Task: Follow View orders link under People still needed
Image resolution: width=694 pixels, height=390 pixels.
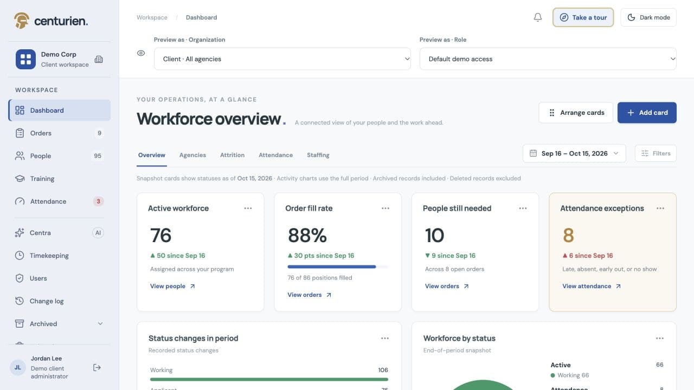Action: 447,286
